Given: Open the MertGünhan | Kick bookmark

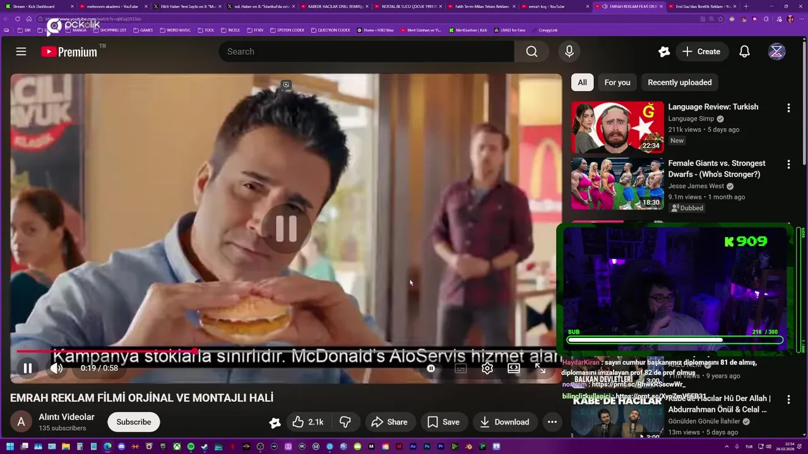Looking at the screenshot, I should tap(468, 30).
